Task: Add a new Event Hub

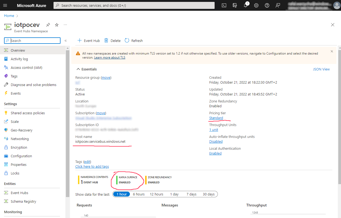Action: tap(88, 41)
